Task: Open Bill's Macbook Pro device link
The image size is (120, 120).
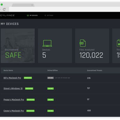Action: coord(12,78)
